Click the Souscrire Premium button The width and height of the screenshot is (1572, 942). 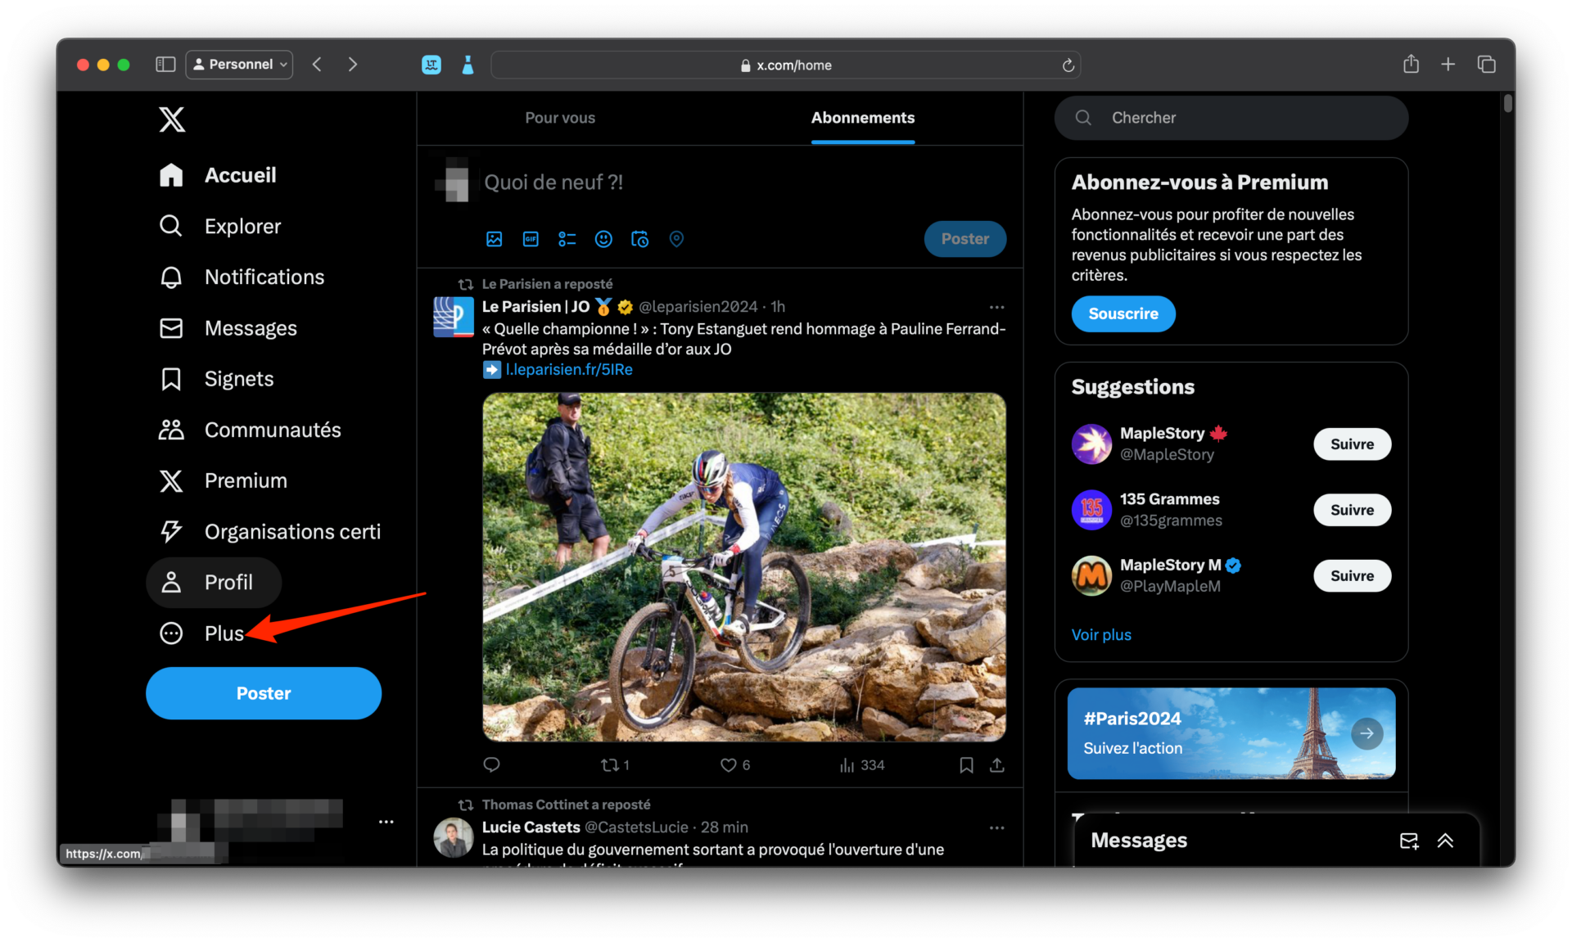pos(1123,314)
